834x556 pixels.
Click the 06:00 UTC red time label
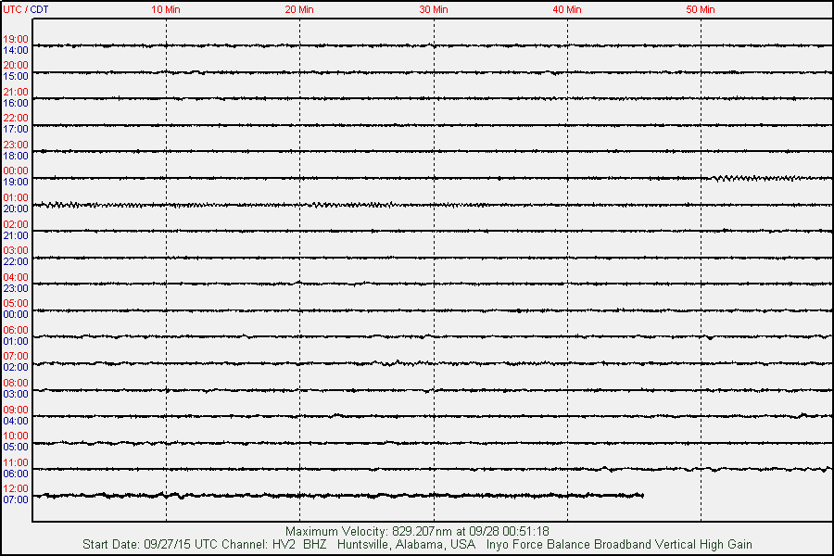click(16, 330)
